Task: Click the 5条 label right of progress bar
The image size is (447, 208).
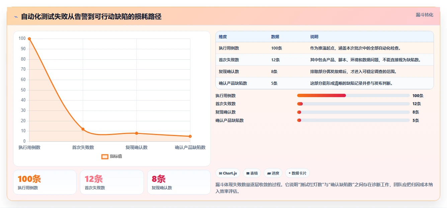Action: (416, 120)
